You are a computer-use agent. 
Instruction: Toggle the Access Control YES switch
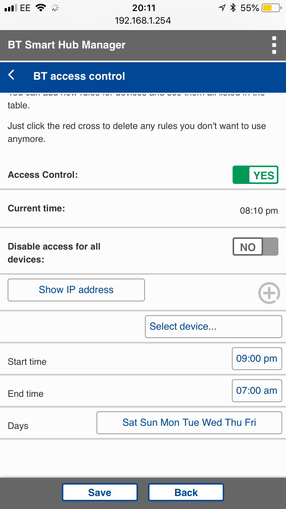(255, 175)
